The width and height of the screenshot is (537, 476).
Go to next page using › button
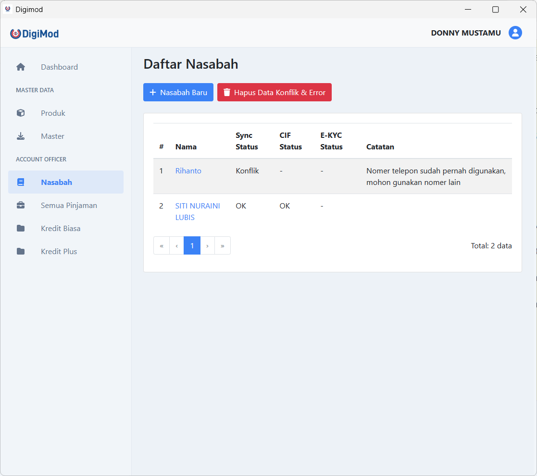click(207, 246)
